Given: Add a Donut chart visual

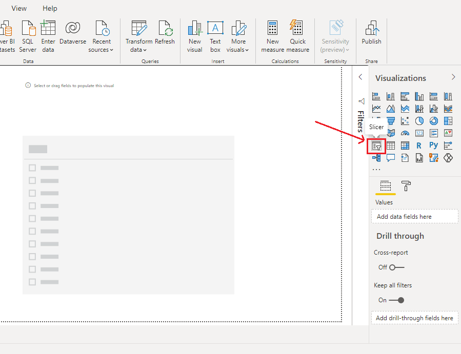Looking at the screenshot, I should pyautogui.click(x=434, y=121).
